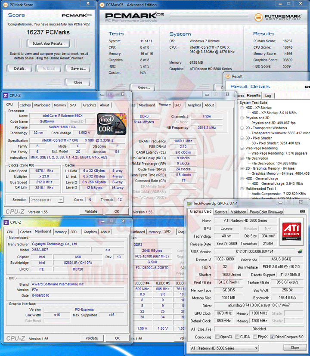Viewport: 310px width, 356px height.
Task: Click OK in the Mainboard CPU-Z window
Action: click(117, 338)
